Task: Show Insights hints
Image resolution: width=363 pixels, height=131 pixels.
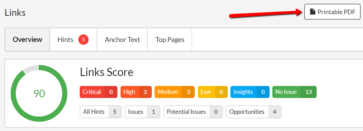Action: pyautogui.click(x=250, y=92)
